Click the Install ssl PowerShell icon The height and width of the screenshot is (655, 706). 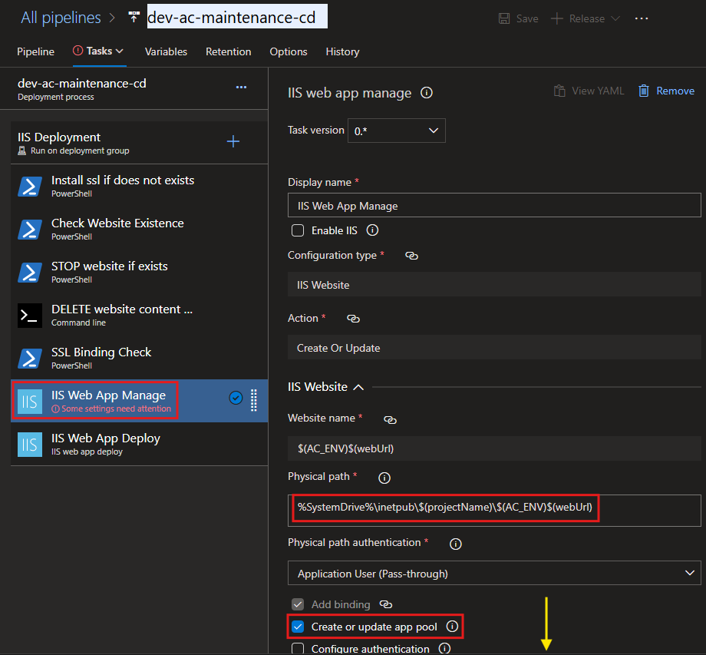(x=30, y=186)
